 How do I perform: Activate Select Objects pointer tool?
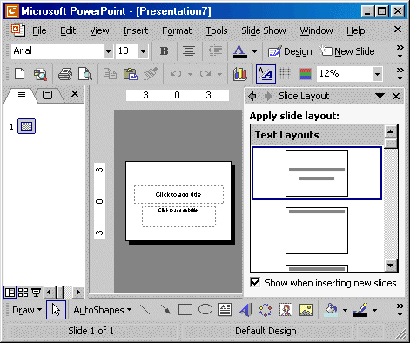pos(56,310)
